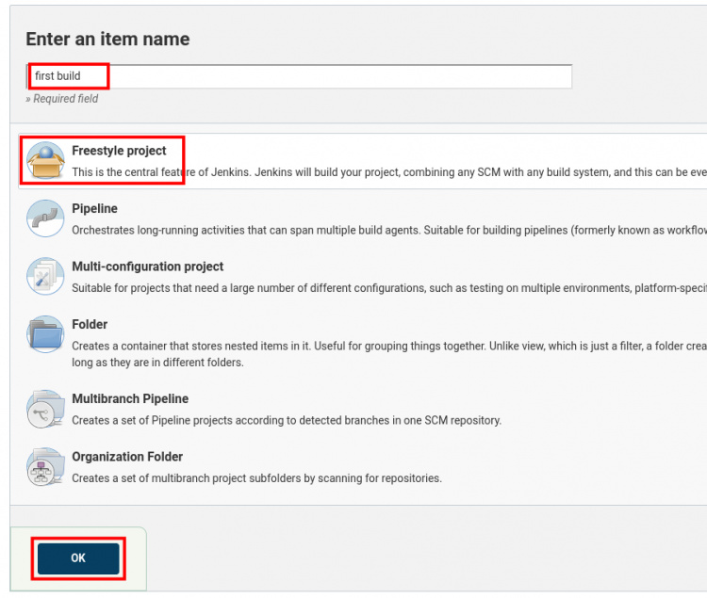707x598 pixels.
Task: Choose the Pipeline item type title
Action: [x=94, y=208]
